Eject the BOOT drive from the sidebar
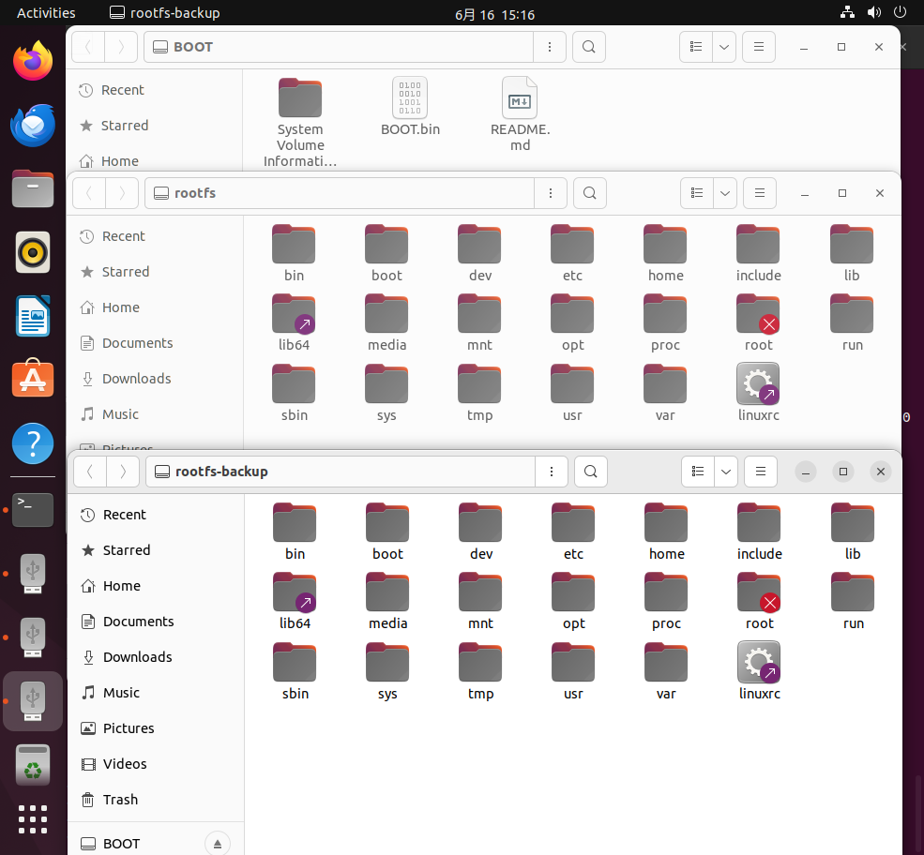Viewport: 924px width, 855px height. pos(218,843)
